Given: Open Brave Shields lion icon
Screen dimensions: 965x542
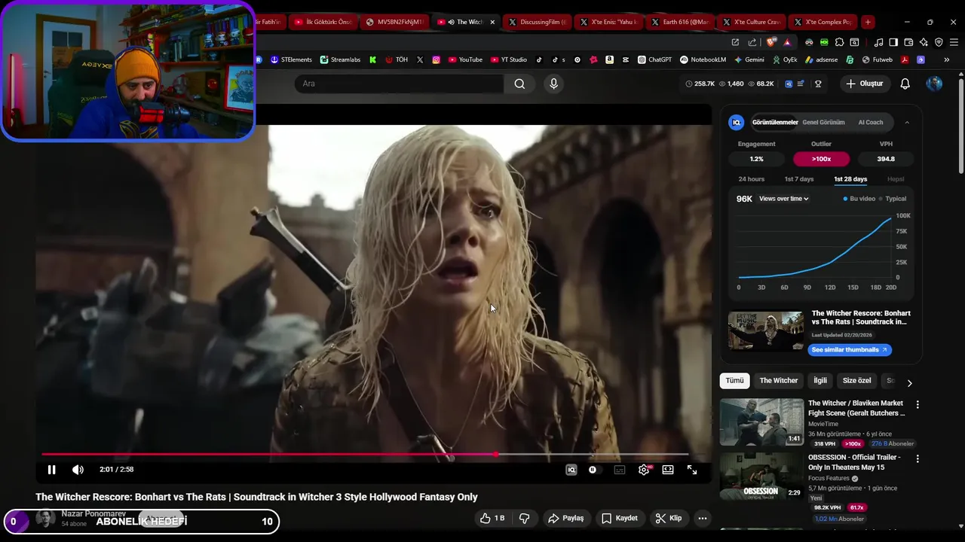Looking at the screenshot, I should [x=771, y=42].
